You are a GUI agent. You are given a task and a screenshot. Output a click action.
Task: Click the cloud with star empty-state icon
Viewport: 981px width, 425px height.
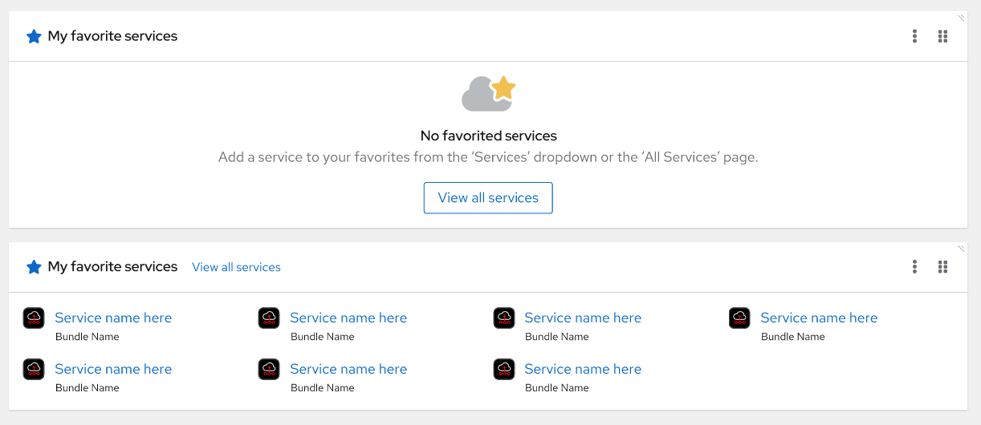click(488, 93)
